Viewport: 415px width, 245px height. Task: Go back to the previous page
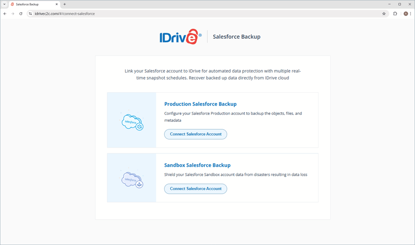(5, 13)
